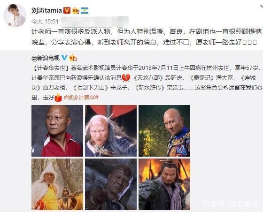Open the 海大富 character poster photo
This screenshot has height=212, width=263.
tap(164, 131)
